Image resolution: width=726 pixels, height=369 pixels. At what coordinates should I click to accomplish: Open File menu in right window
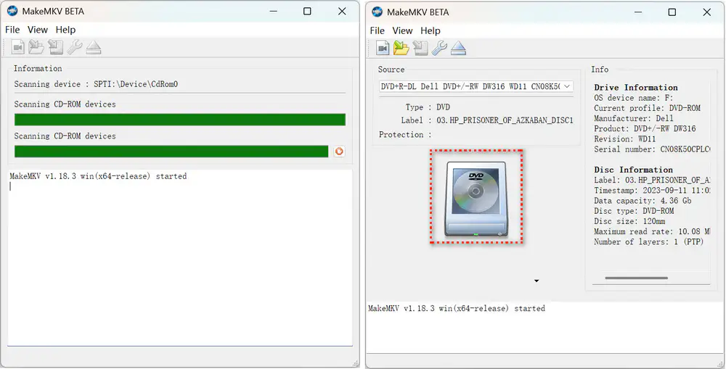click(377, 30)
